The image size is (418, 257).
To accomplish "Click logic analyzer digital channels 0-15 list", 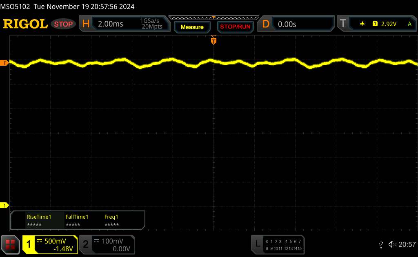I will click(284, 245).
